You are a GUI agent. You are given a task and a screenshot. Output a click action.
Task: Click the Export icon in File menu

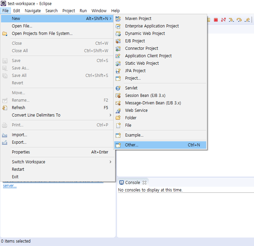click(x=5, y=142)
